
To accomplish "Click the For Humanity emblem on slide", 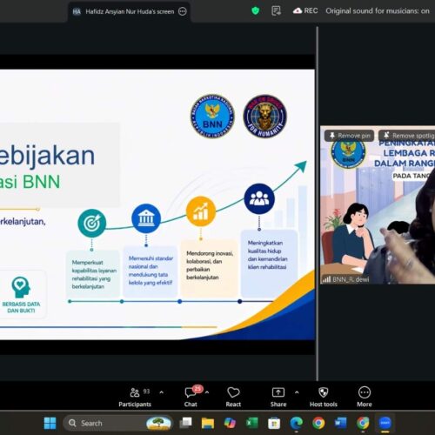I will (265, 116).
